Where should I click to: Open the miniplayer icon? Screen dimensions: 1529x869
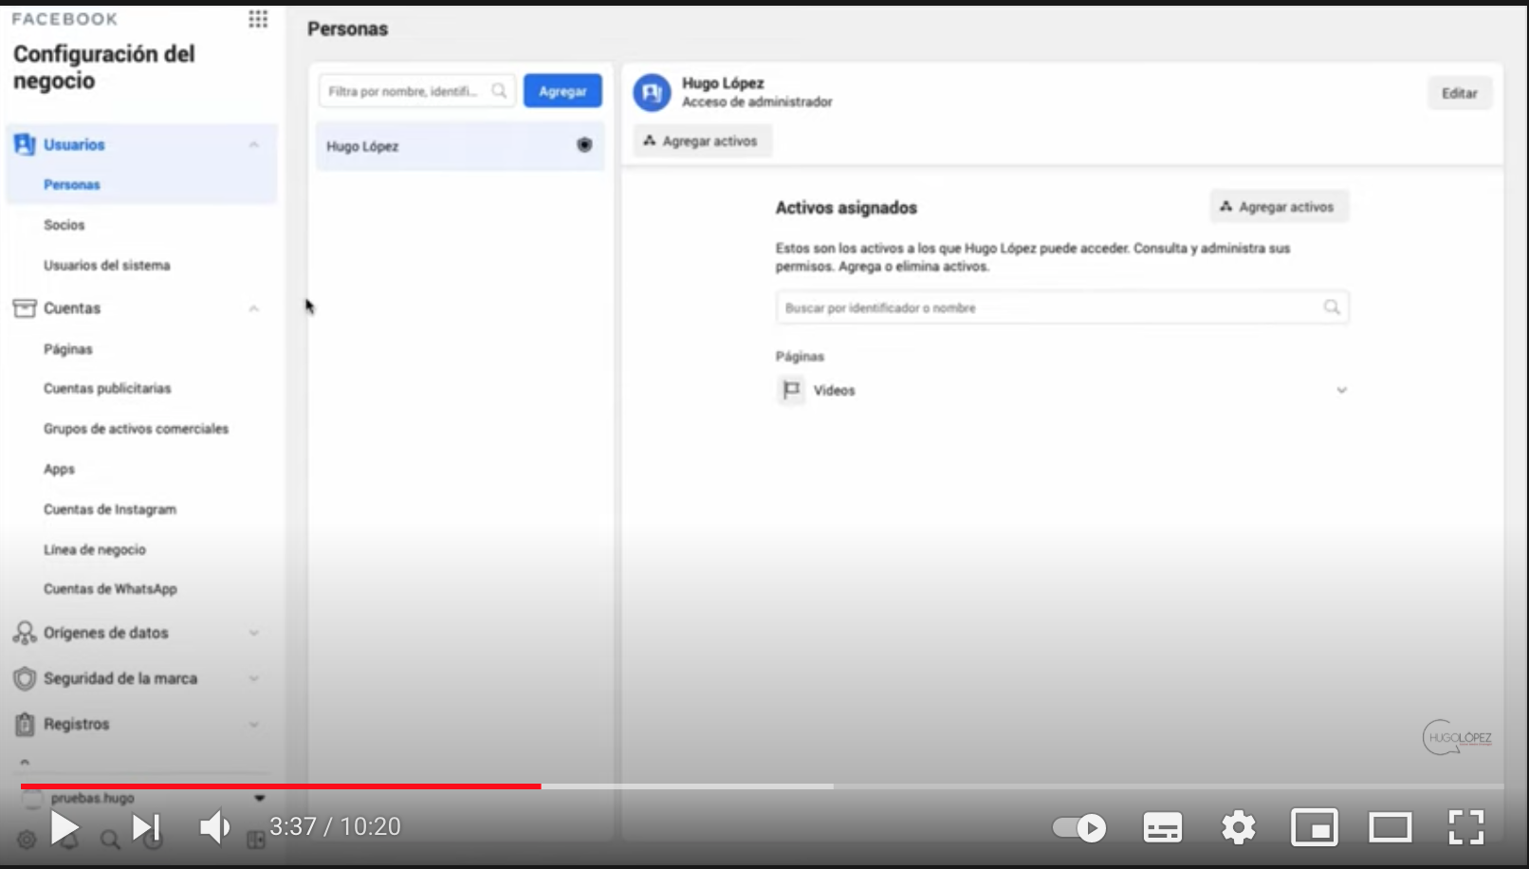pyautogui.click(x=1314, y=828)
